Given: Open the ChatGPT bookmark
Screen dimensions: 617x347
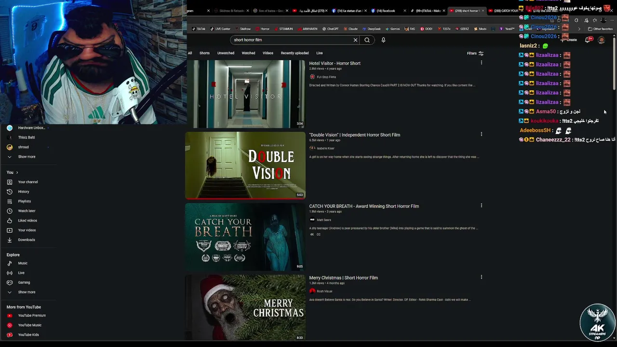Looking at the screenshot, I should 330,29.
